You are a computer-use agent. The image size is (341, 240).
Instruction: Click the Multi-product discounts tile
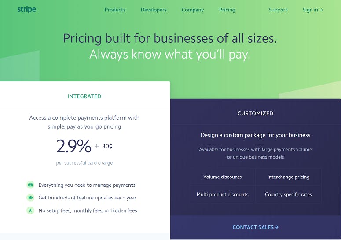pos(222,194)
